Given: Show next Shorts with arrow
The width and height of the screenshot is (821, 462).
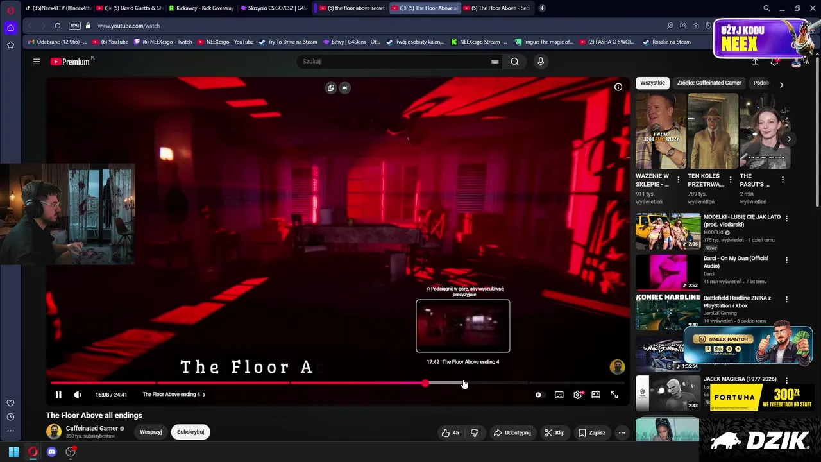Looking at the screenshot, I should pos(789,139).
